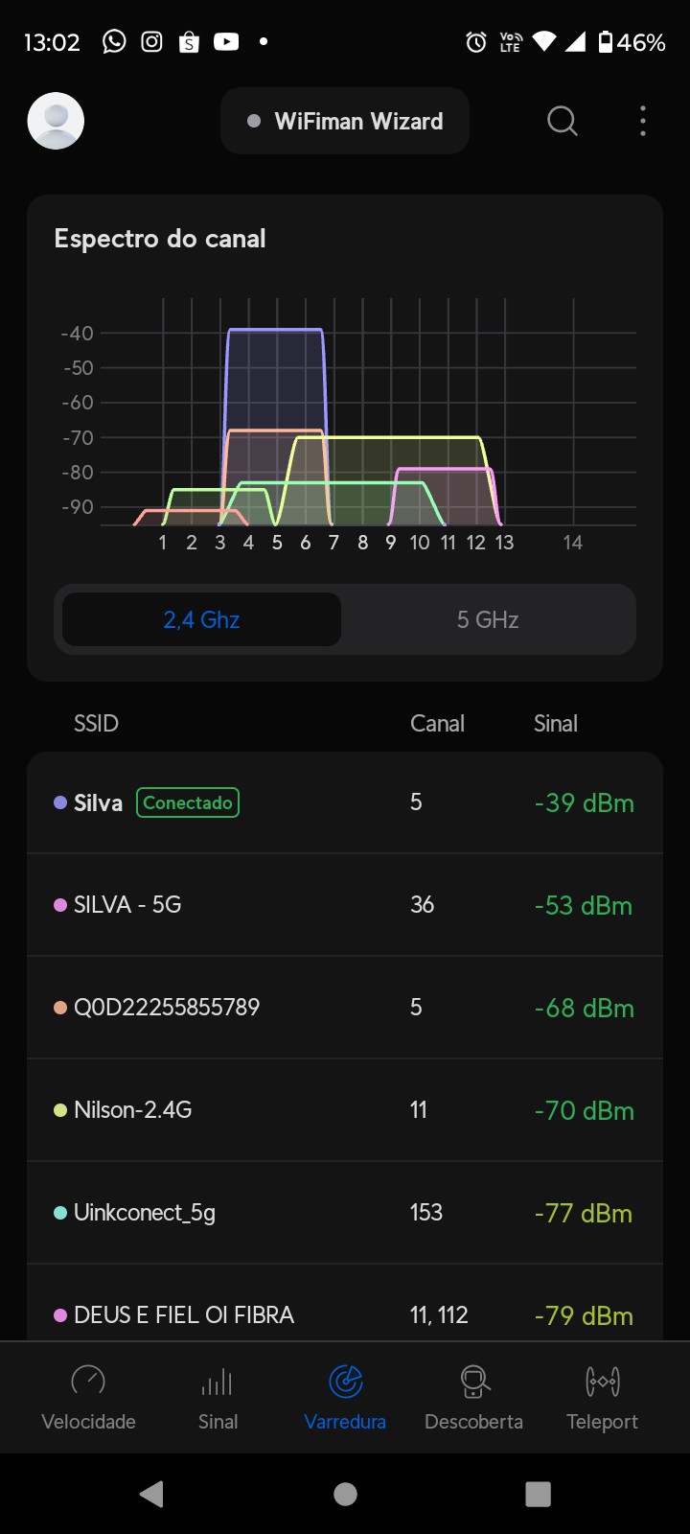
Task: Select DEUS E FIEL OI FIBRA network
Action: coord(345,1314)
